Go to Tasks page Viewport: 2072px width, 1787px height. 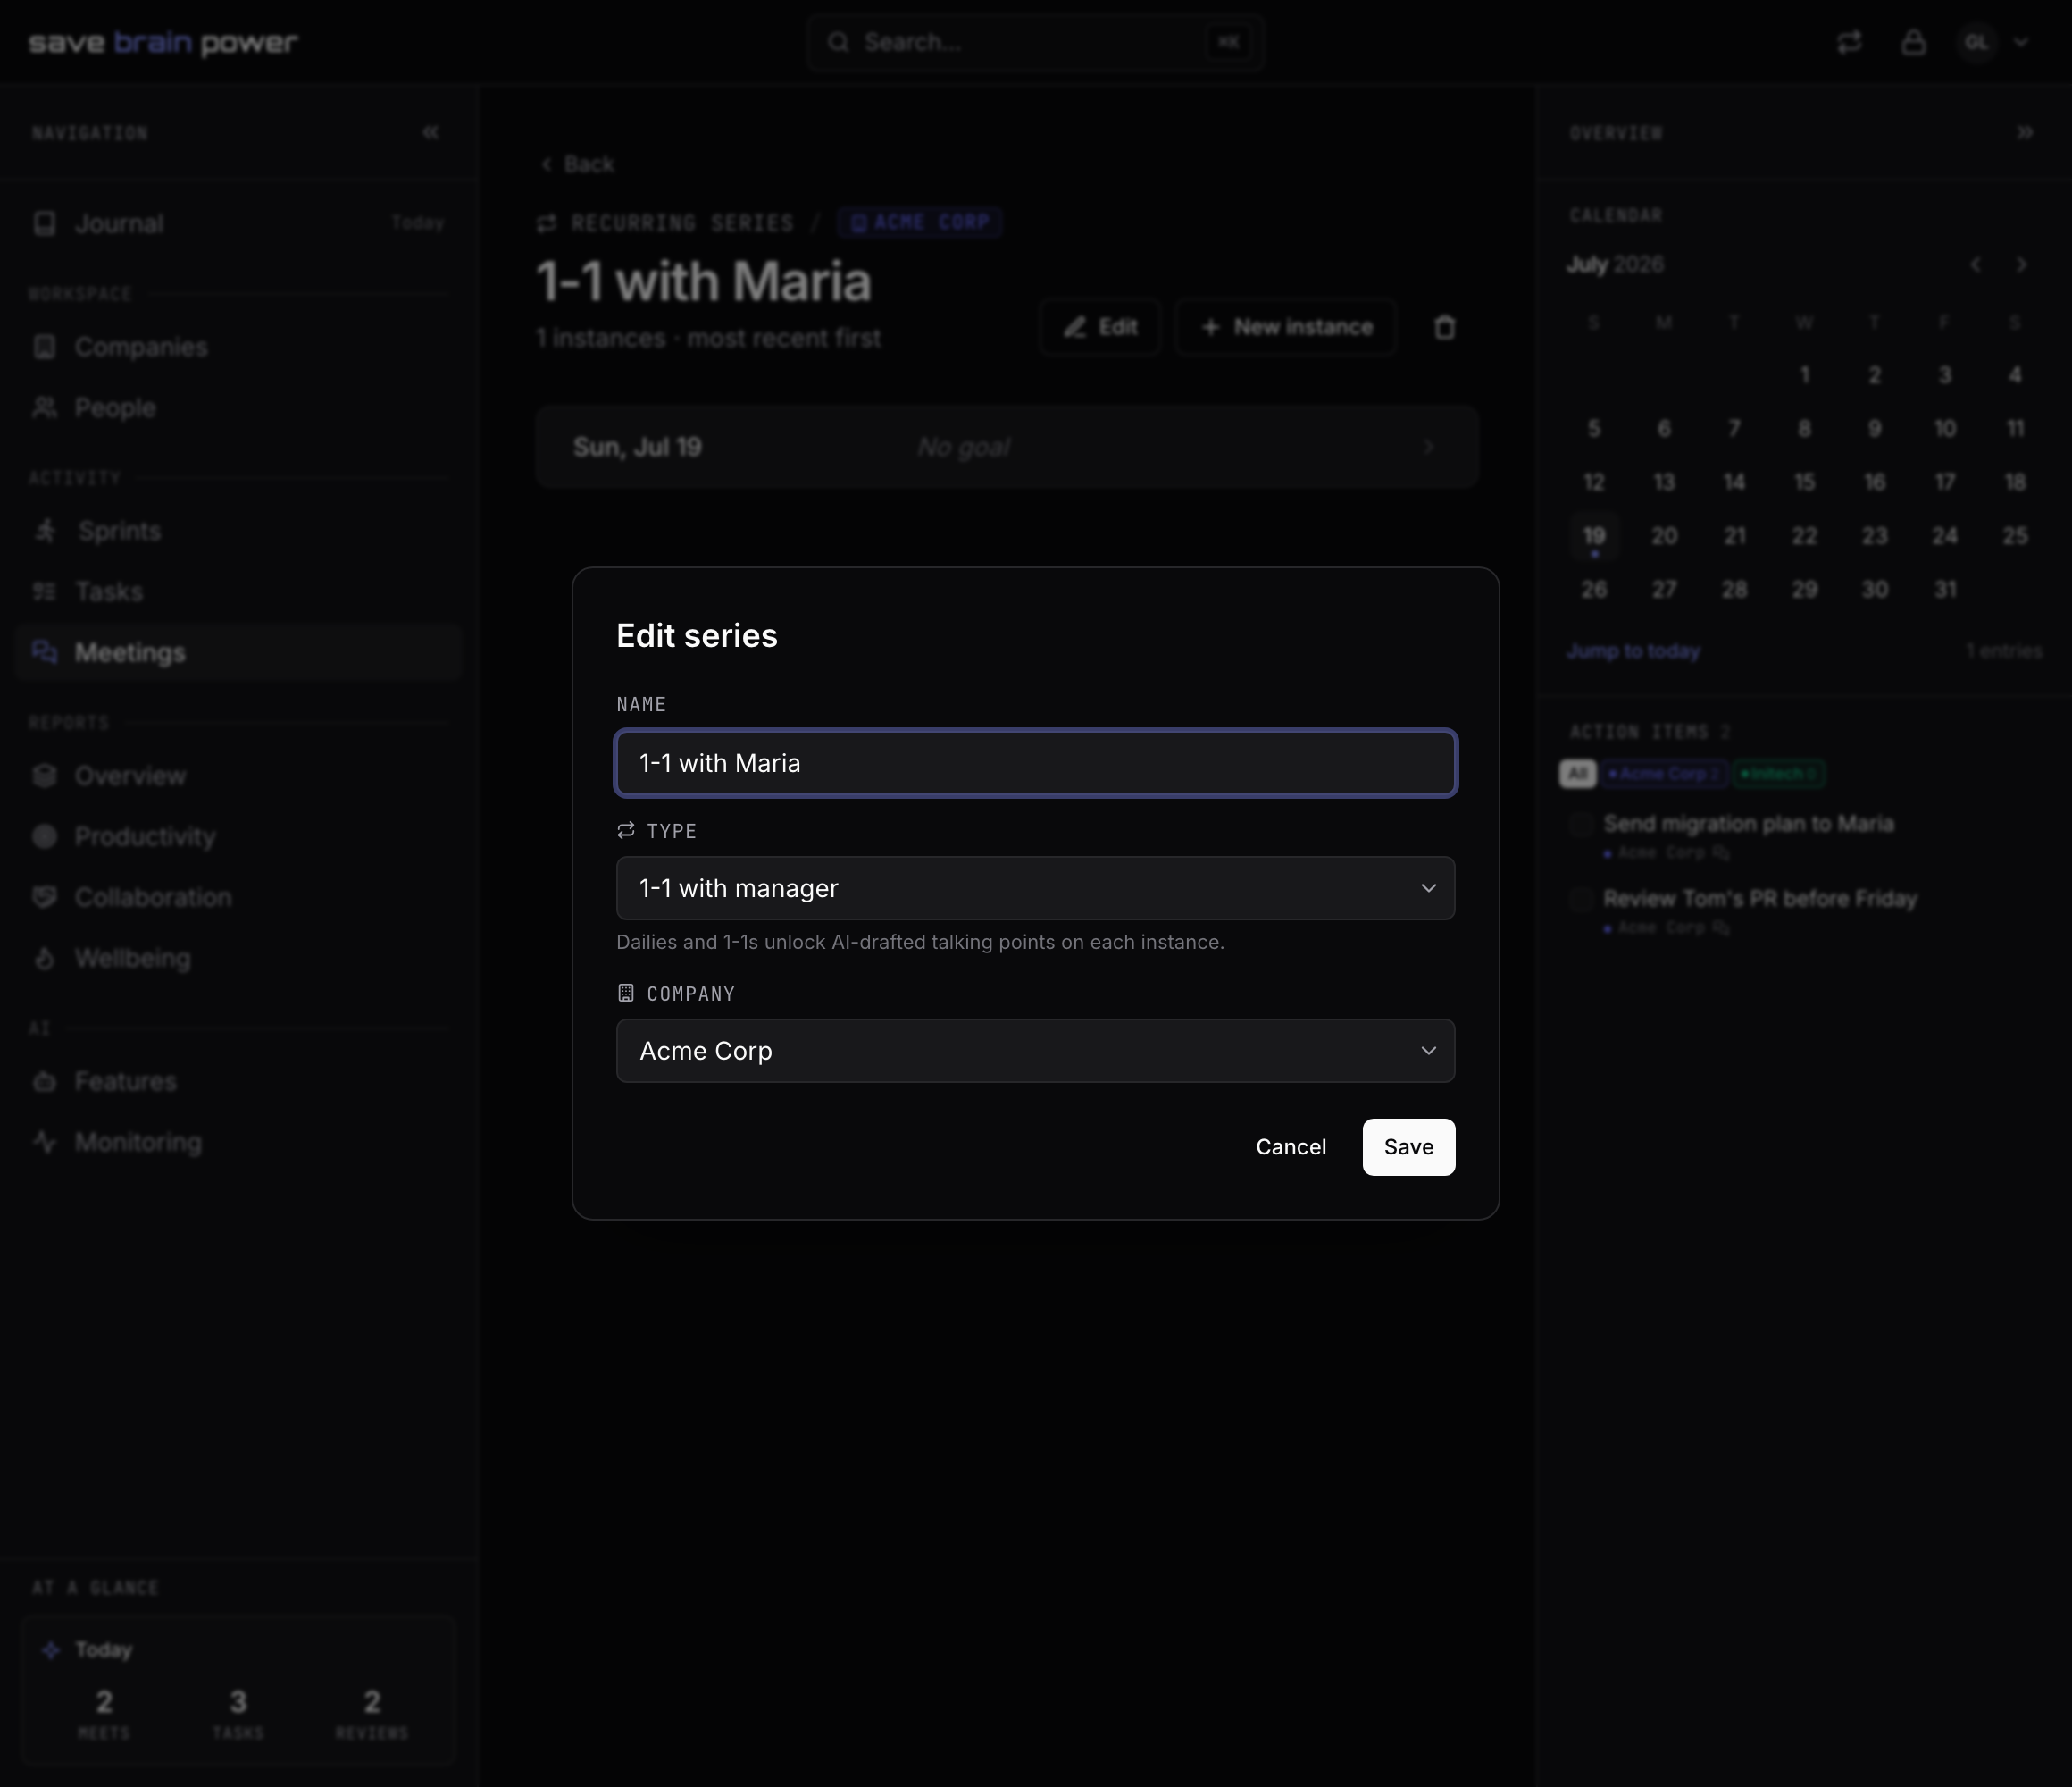click(x=238, y=592)
